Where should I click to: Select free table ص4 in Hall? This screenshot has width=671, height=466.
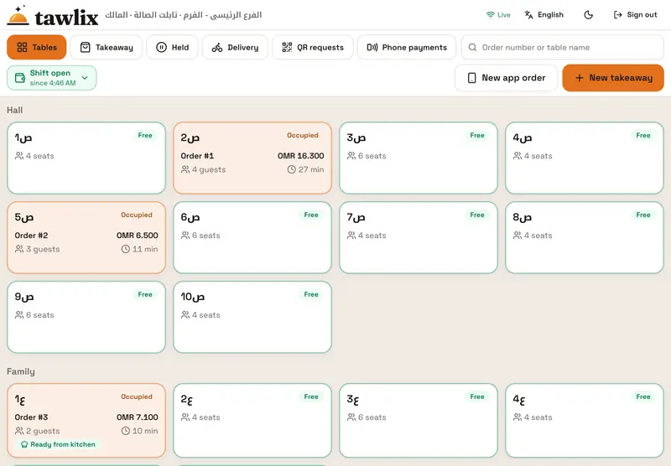(x=585, y=158)
